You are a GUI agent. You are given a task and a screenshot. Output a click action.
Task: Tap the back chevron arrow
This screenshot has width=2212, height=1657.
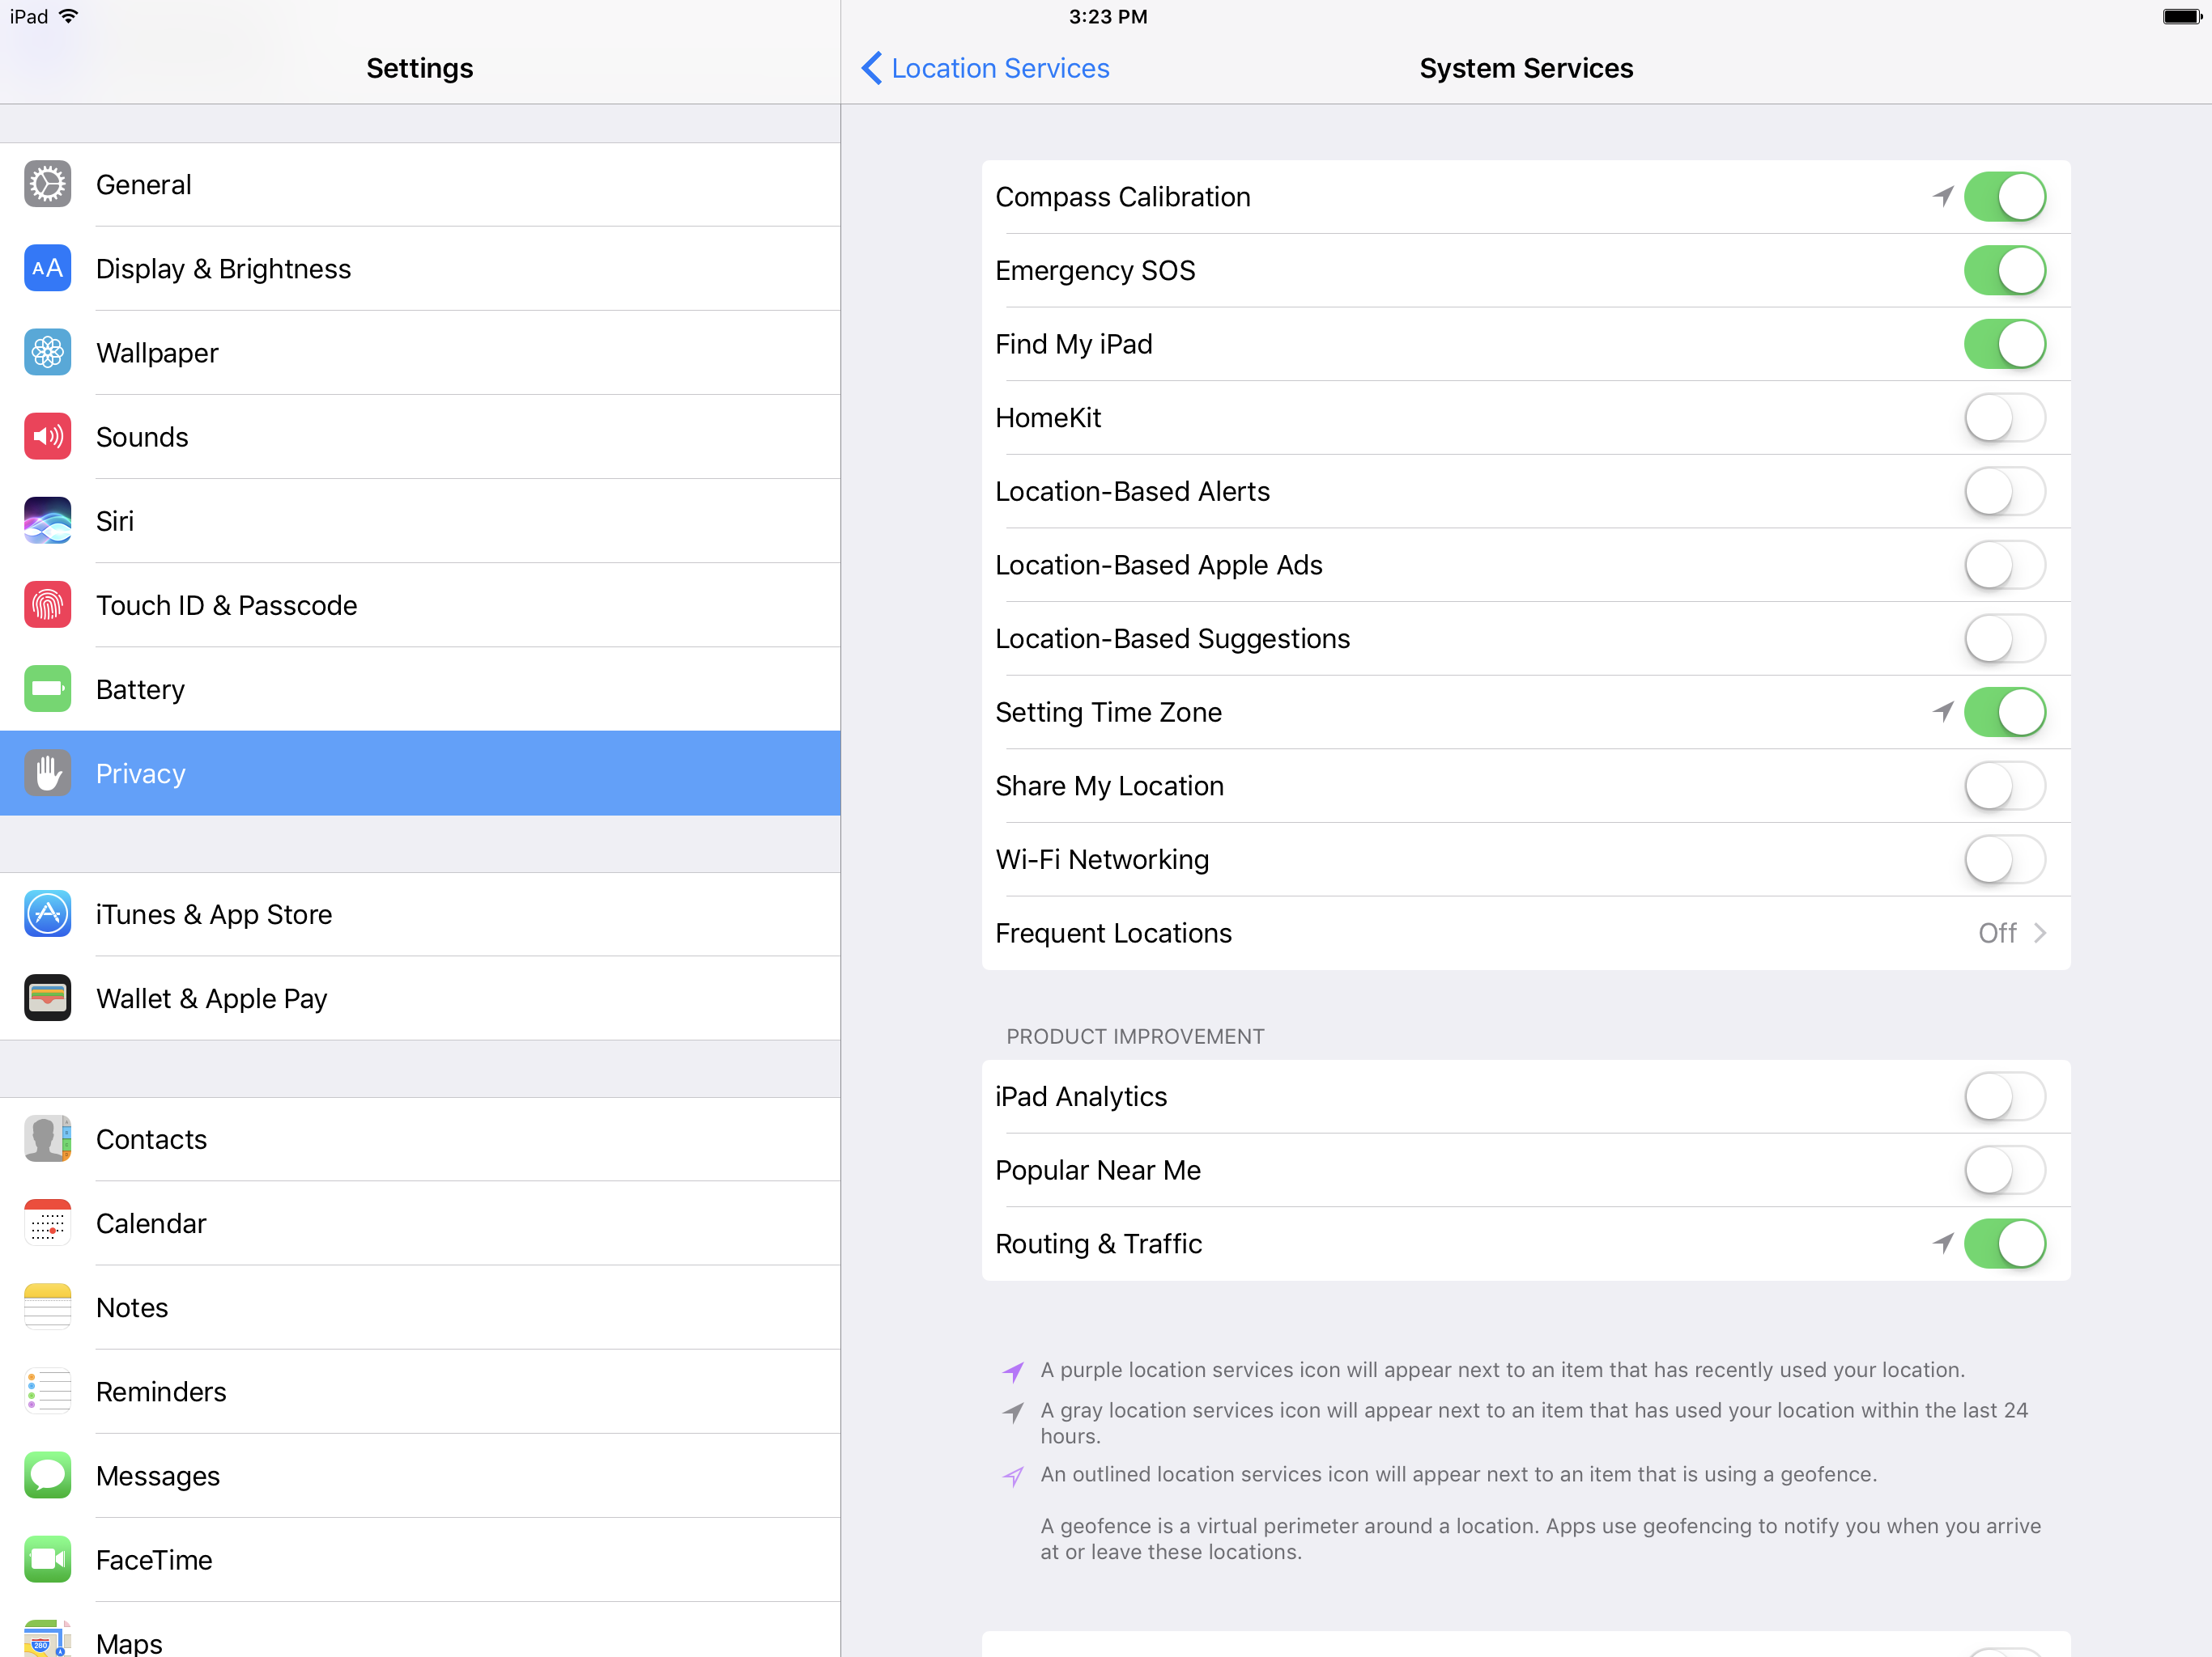coord(871,68)
